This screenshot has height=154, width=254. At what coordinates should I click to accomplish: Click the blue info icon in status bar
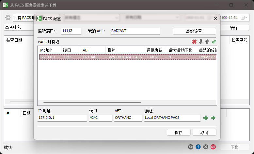click(x=198, y=147)
